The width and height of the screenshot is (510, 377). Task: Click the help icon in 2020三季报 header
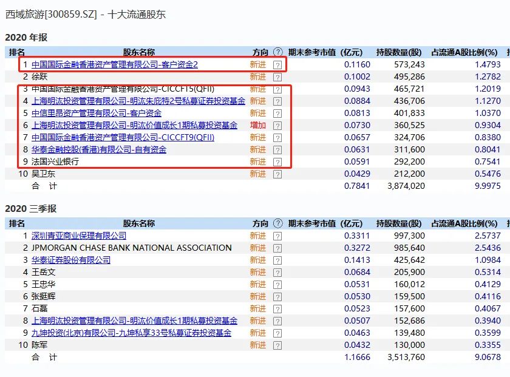point(278,223)
